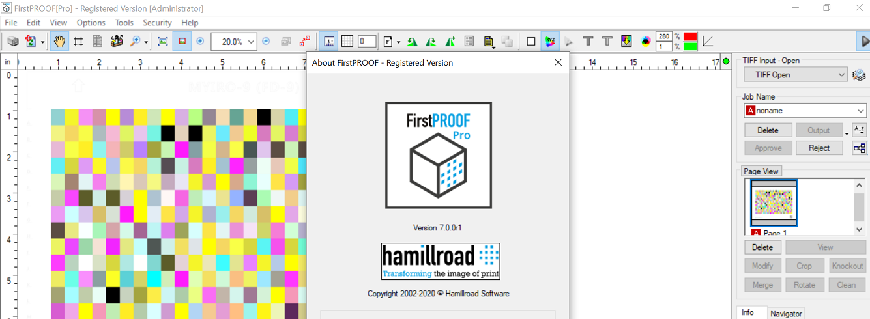Click the green status indicator by ruler
The height and width of the screenshot is (319, 870).
click(x=726, y=61)
